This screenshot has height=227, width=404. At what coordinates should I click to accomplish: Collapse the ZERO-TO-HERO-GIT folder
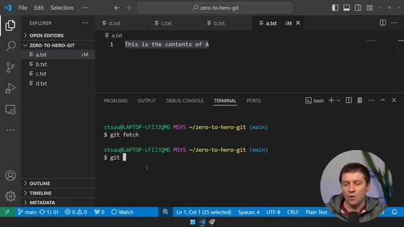[x=58, y=45]
